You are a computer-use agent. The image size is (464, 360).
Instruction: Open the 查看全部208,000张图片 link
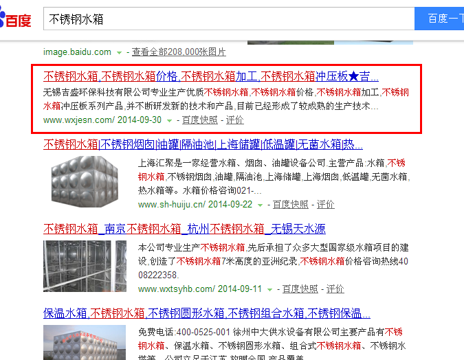coord(179,52)
